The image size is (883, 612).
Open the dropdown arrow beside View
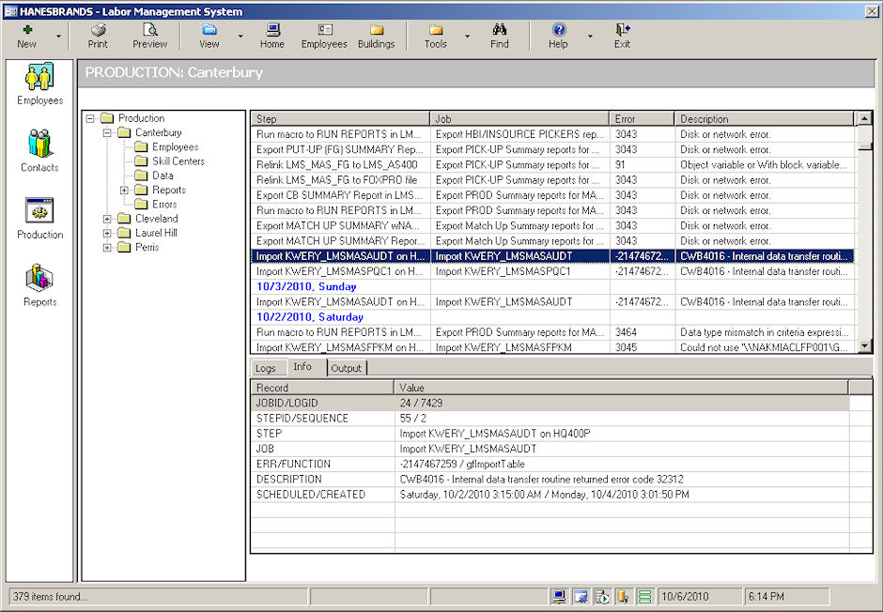pyautogui.click(x=240, y=36)
